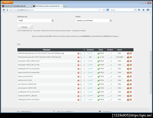Click the filename asiatengoku-201 by arsenal-fan
Viewport: 153px width, 118px height.
(29, 92)
